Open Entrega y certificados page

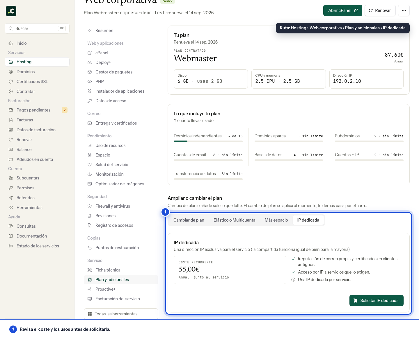coord(121,123)
